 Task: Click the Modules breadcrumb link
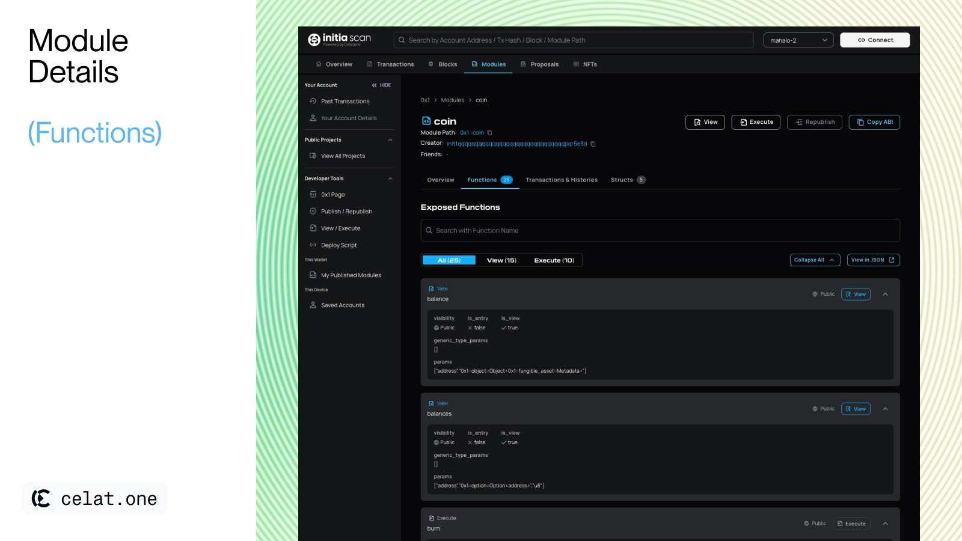point(453,100)
